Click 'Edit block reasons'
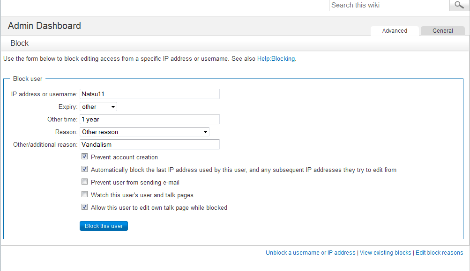Image resolution: width=470 pixels, height=271 pixels. coord(439,252)
